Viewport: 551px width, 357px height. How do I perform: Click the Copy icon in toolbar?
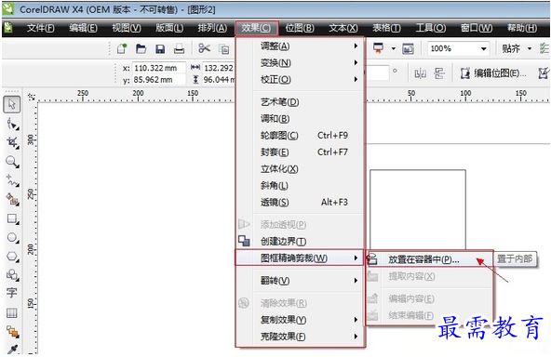223,48
